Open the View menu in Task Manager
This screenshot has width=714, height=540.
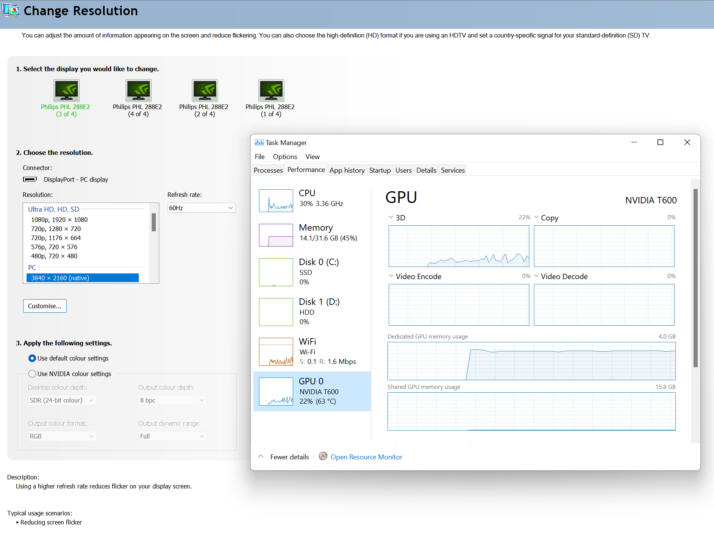pyautogui.click(x=312, y=157)
